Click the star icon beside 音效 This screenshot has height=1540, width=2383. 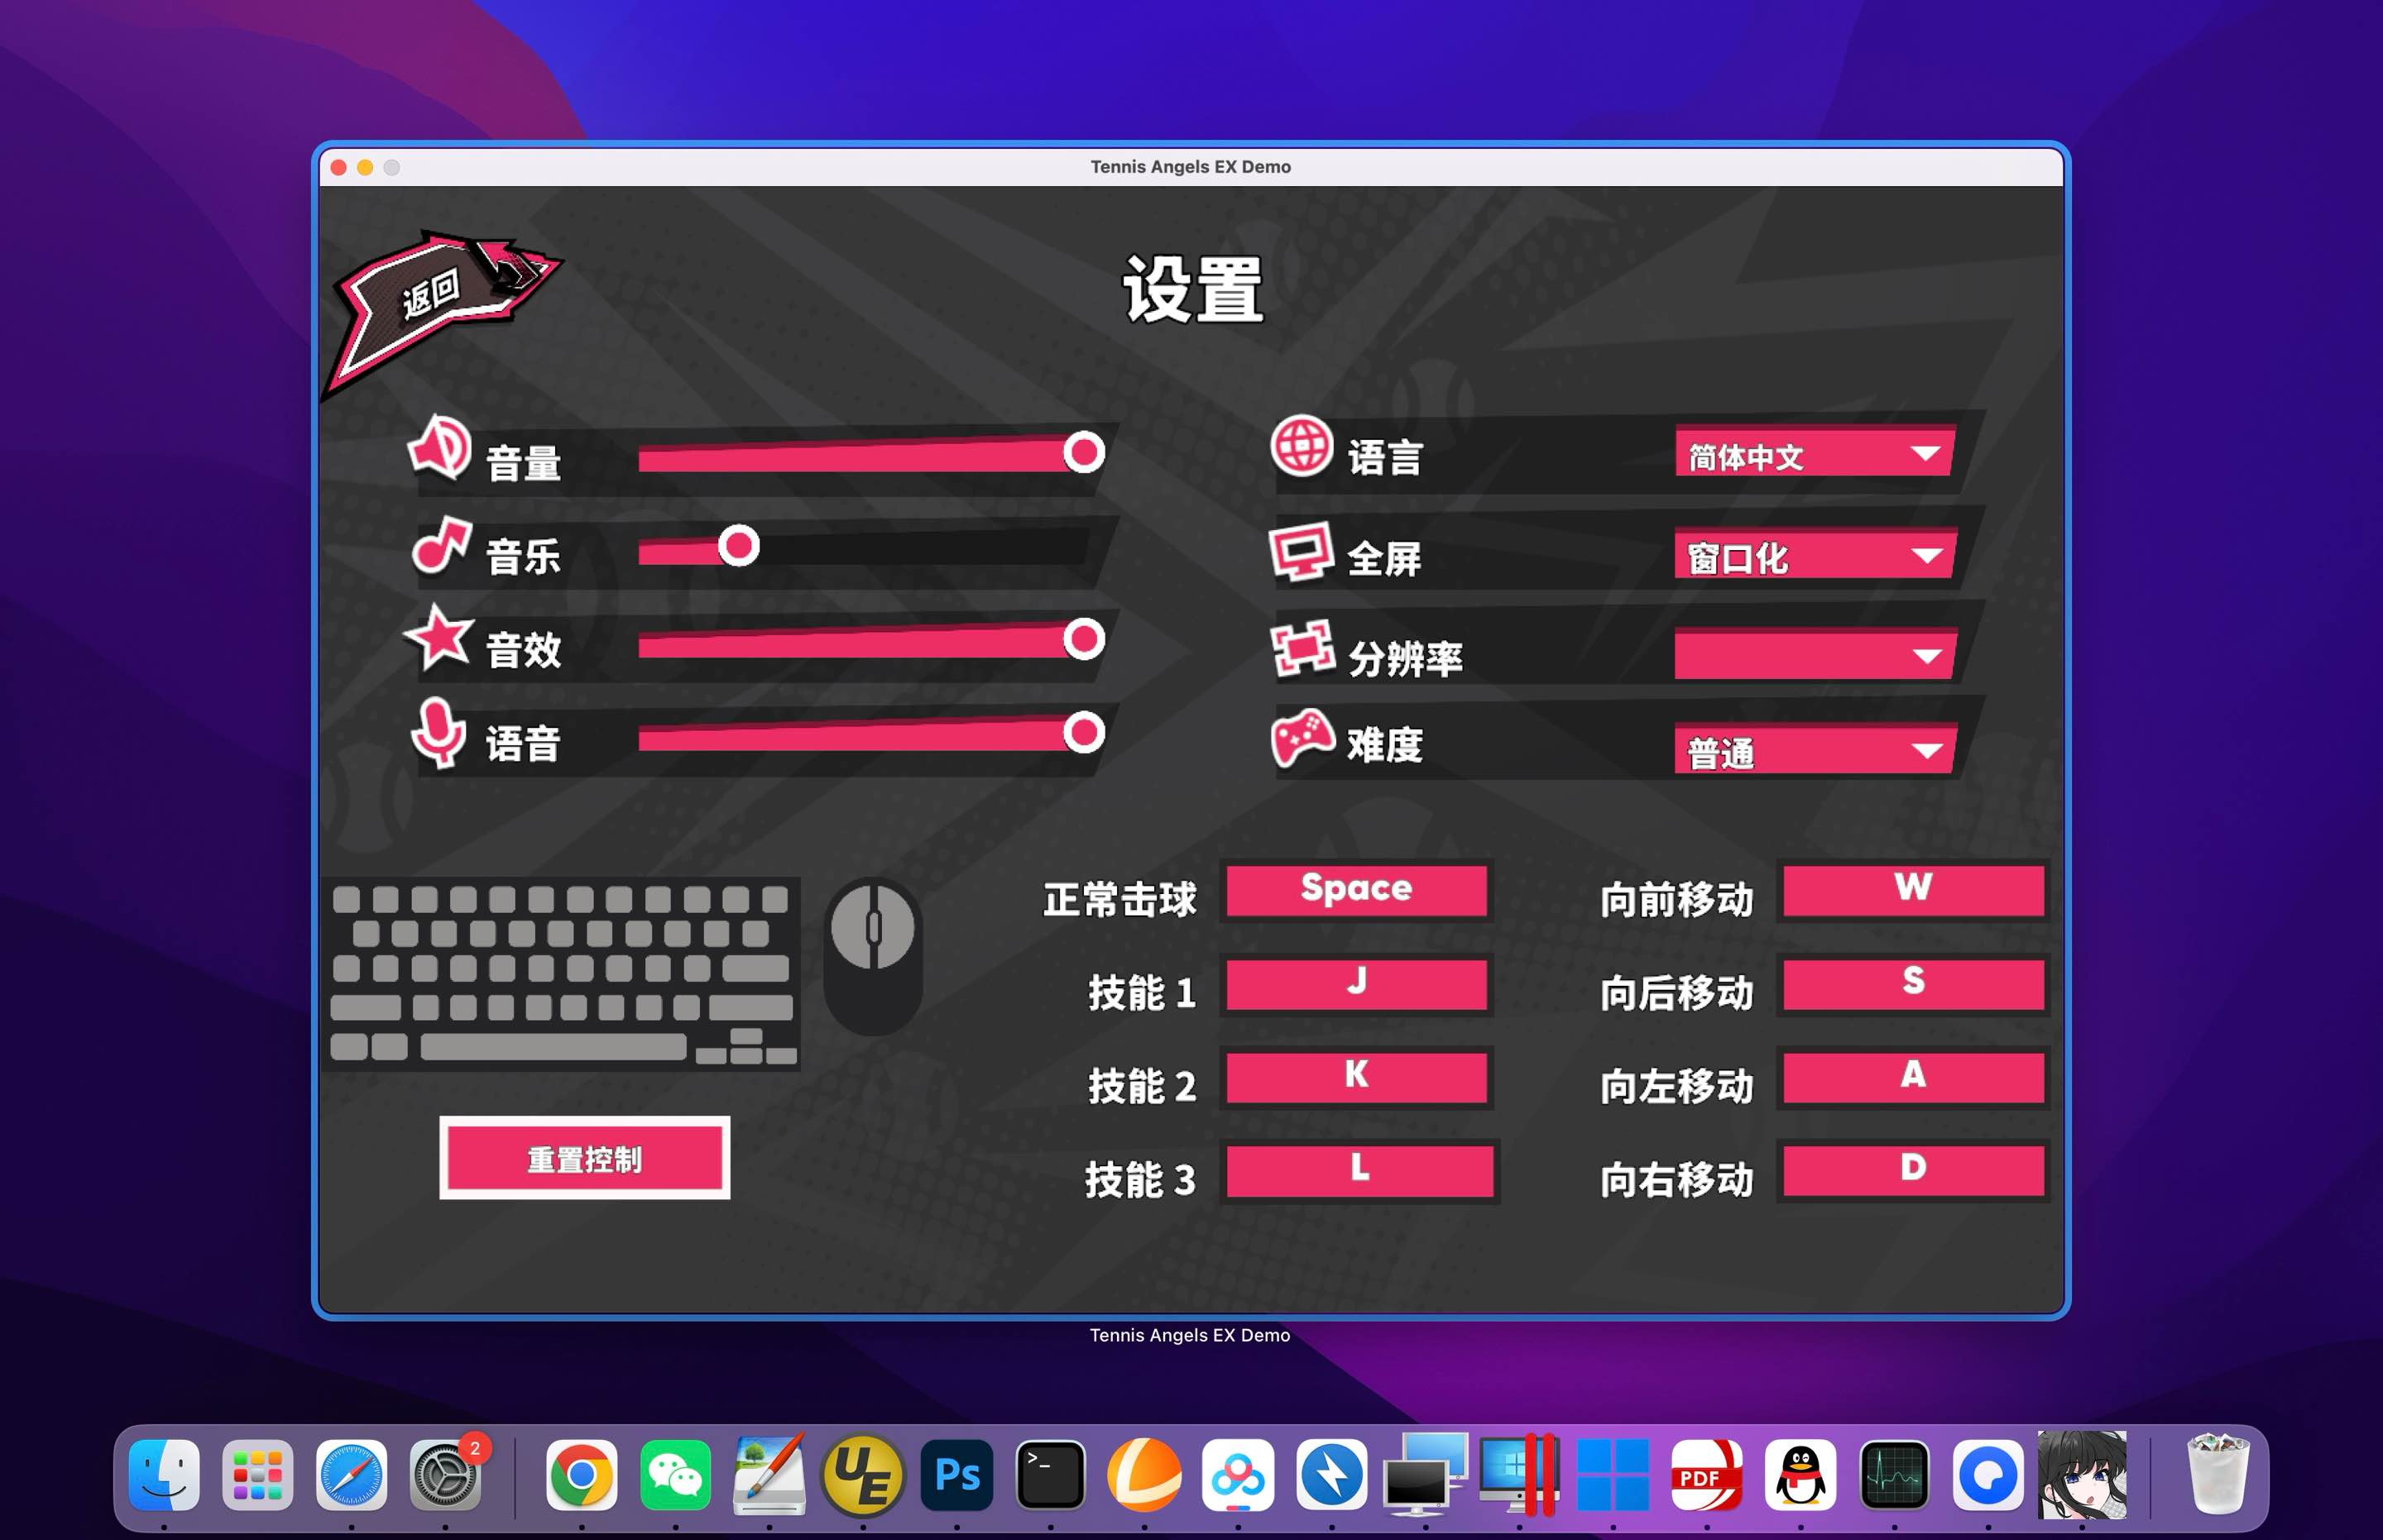point(439,638)
